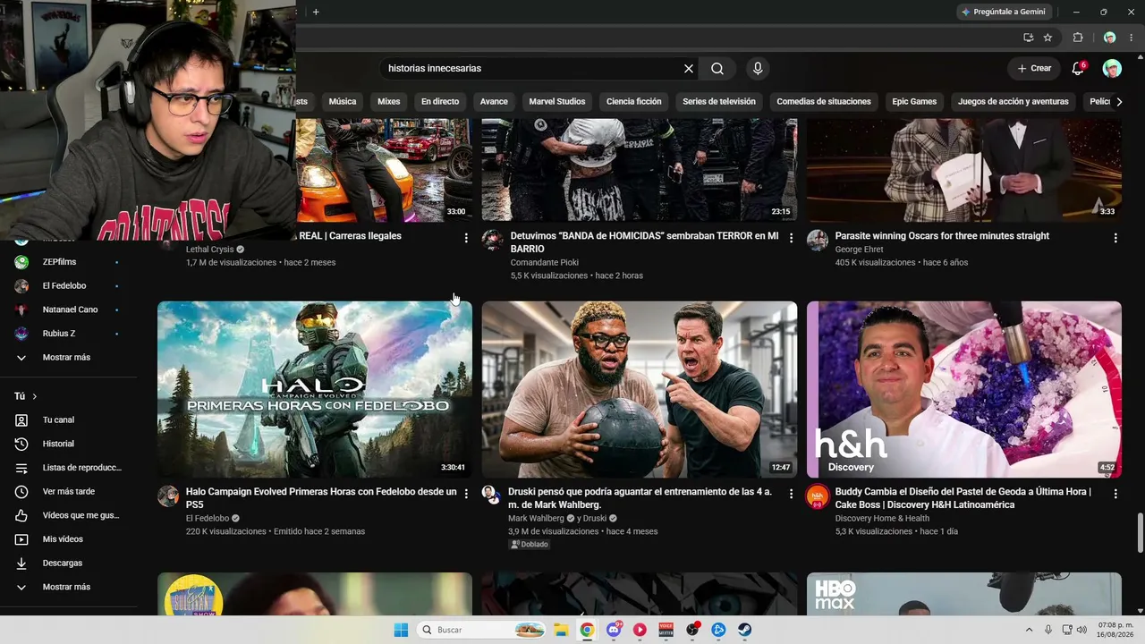Play the Buddy Cake Boss geode cake thumbnail
Screen dimensions: 1145x644
[964, 389]
